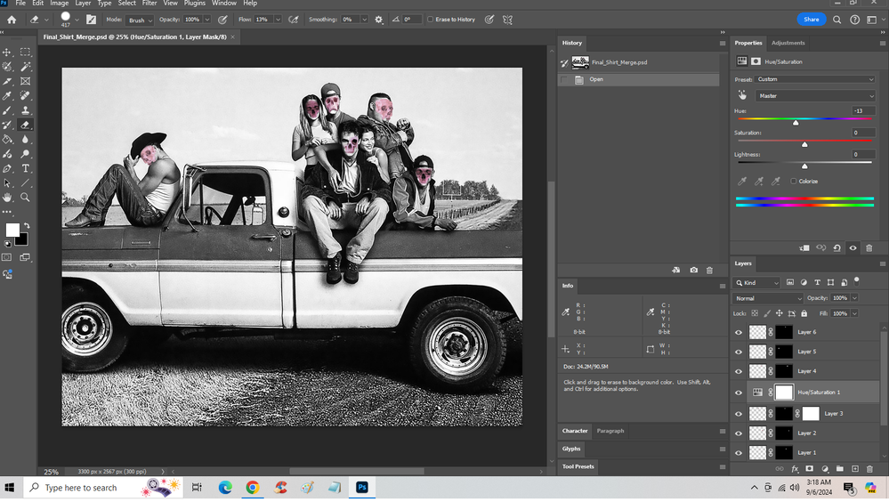Pick the Horizontal Type tool

(x=25, y=168)
